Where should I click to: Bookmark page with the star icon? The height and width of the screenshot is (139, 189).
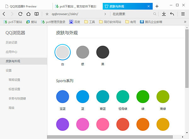(x=47, y=14)
